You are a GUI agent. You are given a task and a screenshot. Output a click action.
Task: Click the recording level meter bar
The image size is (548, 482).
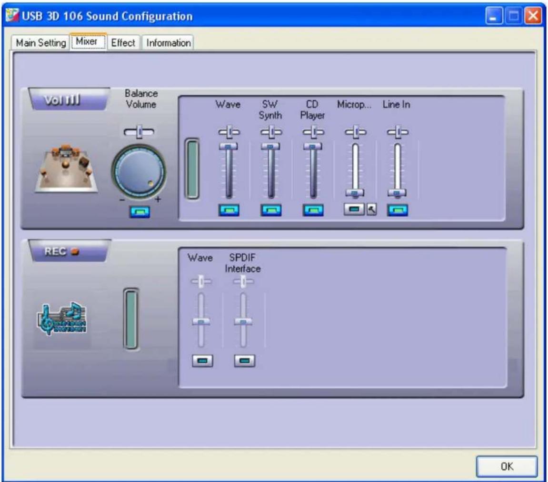pos(131,319)
